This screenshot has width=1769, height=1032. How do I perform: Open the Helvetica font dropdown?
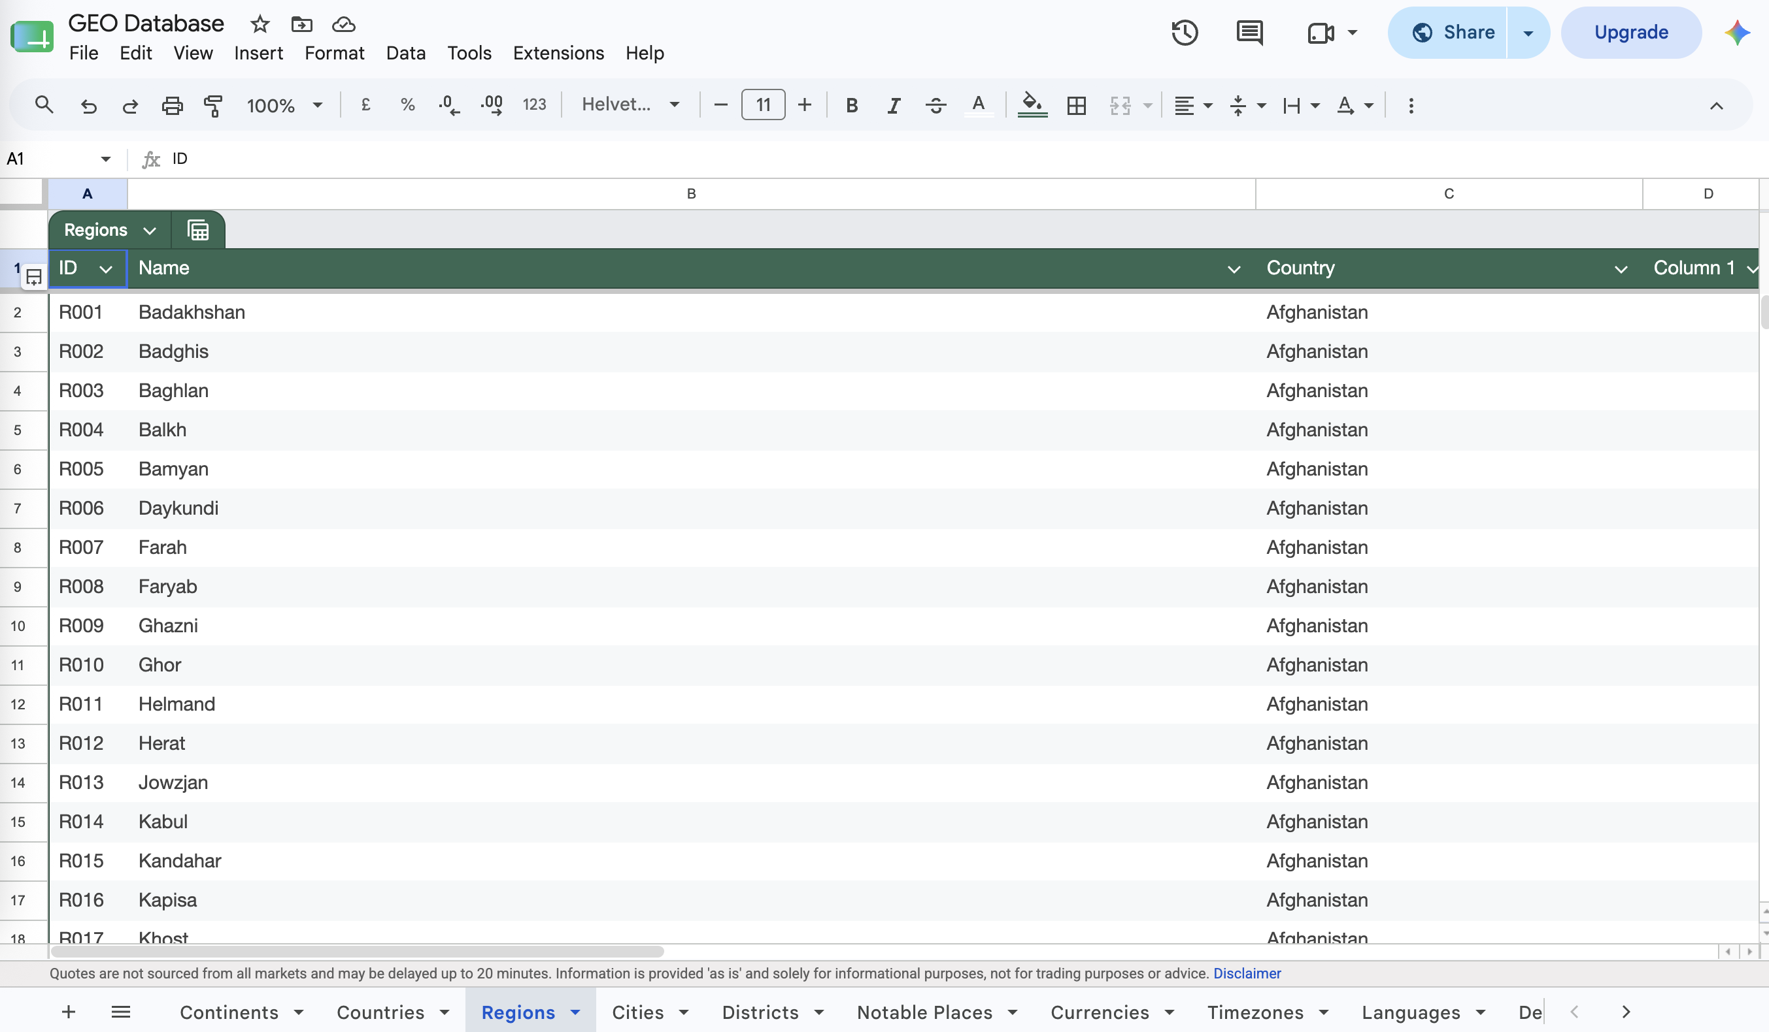point(630,105)
